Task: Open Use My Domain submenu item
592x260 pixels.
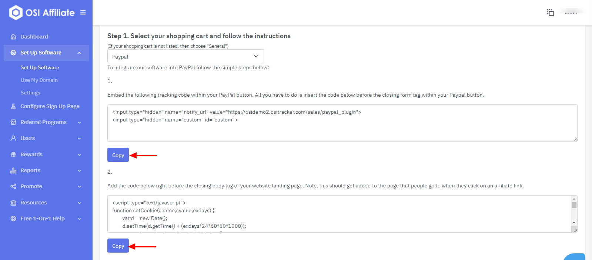Action: point(39,80)
